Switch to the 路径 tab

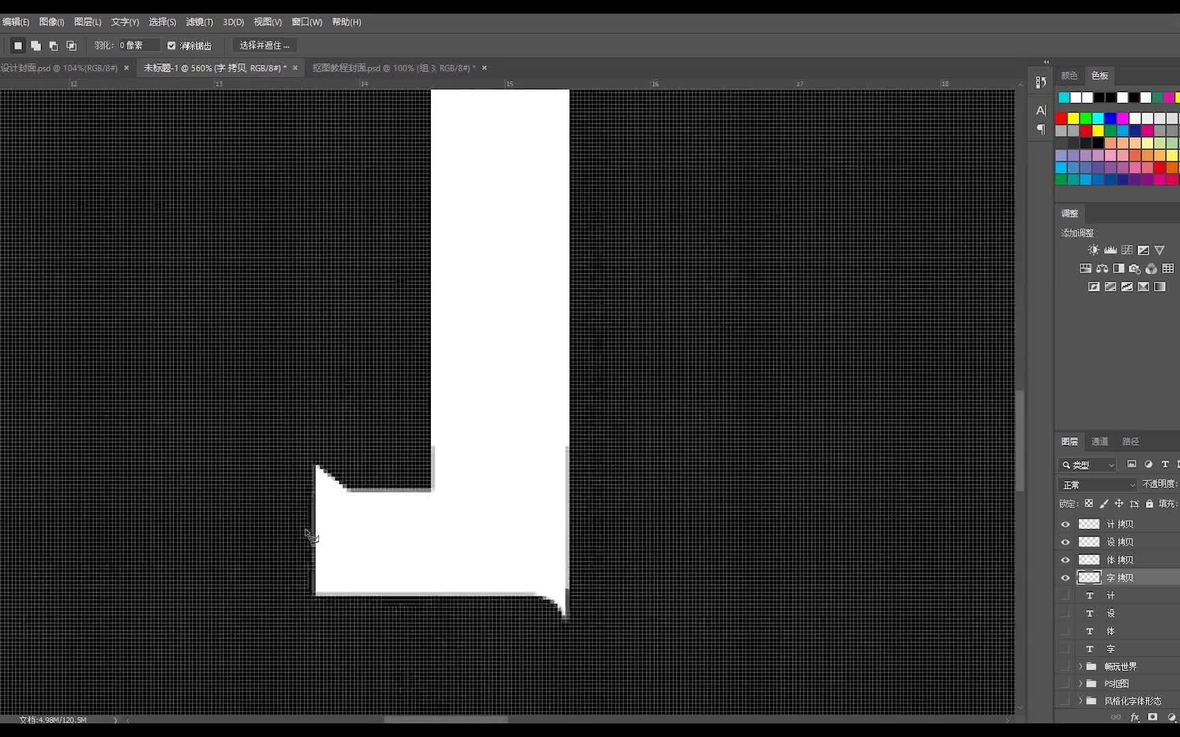(1130, 442)
